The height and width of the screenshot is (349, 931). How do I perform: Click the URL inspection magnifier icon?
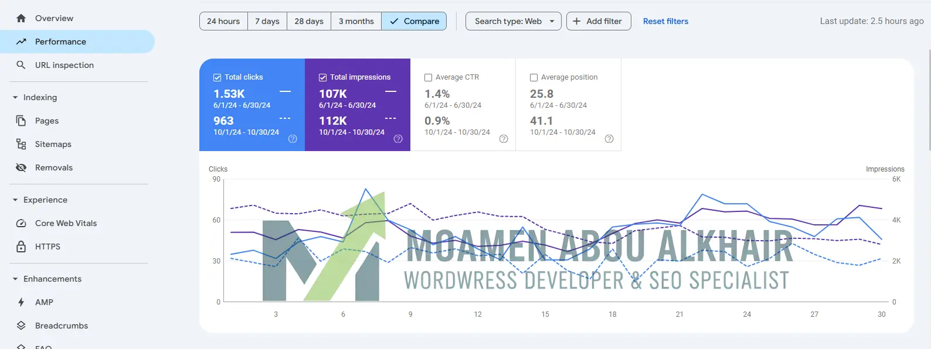pos(21,65)
